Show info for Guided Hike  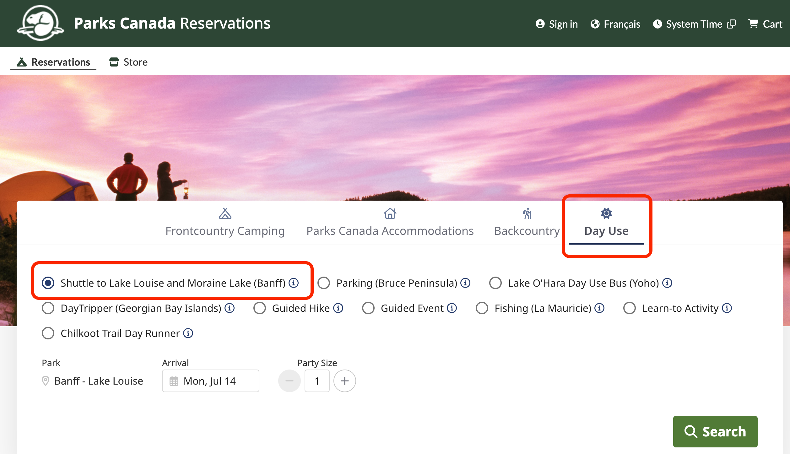338,308
